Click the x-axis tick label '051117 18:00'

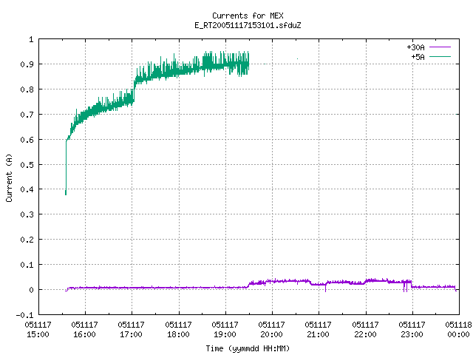[x=178, y=329]
